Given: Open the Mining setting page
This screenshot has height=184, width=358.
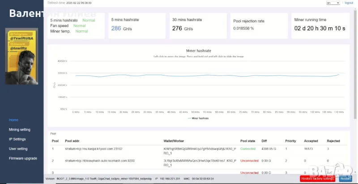Looking at the screenshot, I should point(20,130).
